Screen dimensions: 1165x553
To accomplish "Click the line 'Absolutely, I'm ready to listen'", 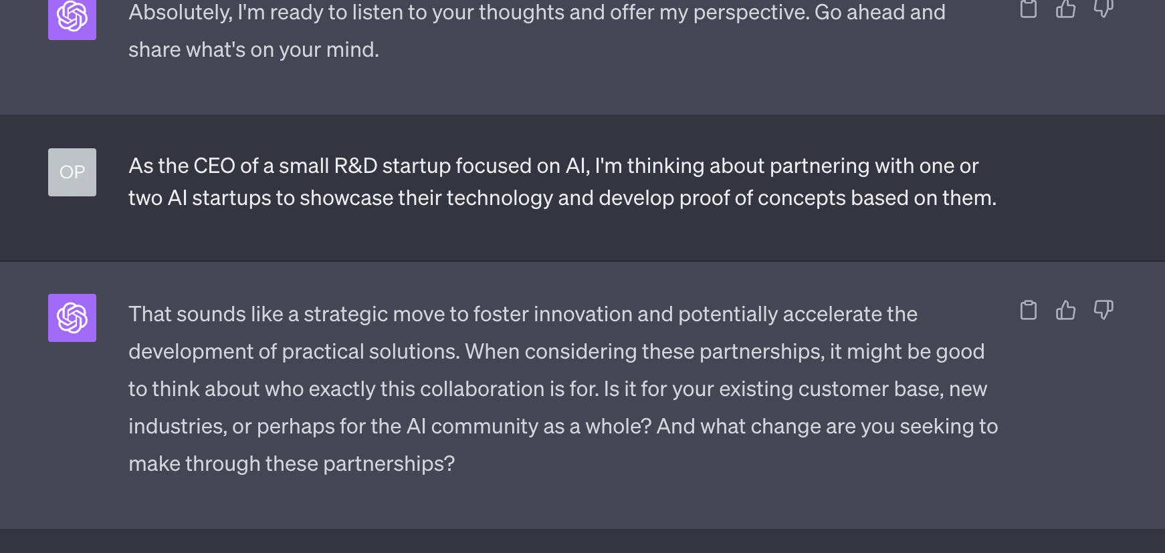I will coord(537,12).
